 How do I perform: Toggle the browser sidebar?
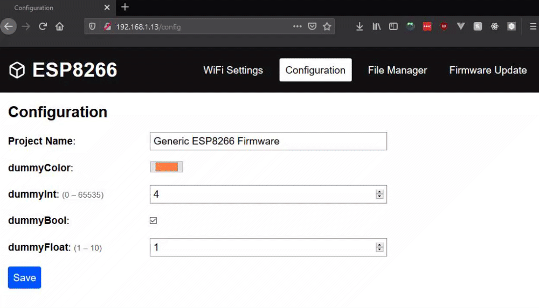tap(393, 26)
